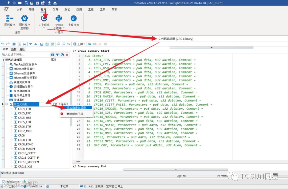Click the upload arrow icon in title bar

[x=55, y=3]
